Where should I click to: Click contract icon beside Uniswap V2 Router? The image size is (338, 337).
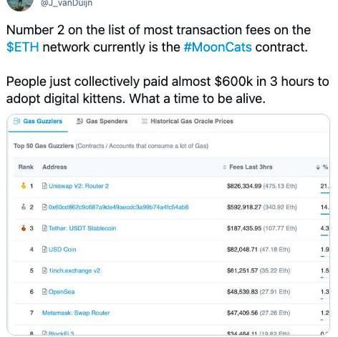[x=44, y=186]
